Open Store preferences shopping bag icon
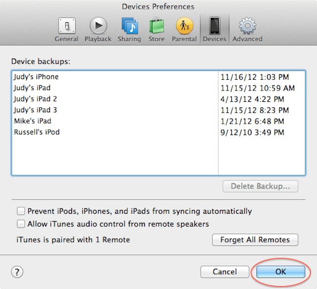The width and height of the screenshot is (317, 289). [157, 25]
